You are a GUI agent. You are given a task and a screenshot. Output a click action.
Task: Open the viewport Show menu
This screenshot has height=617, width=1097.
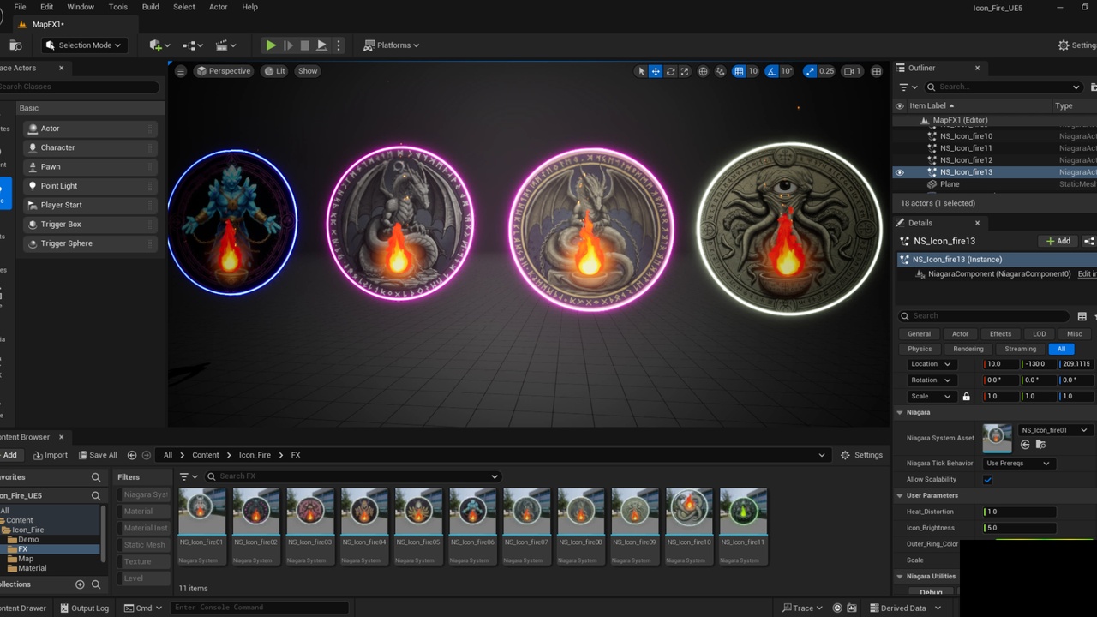(308, 71)
